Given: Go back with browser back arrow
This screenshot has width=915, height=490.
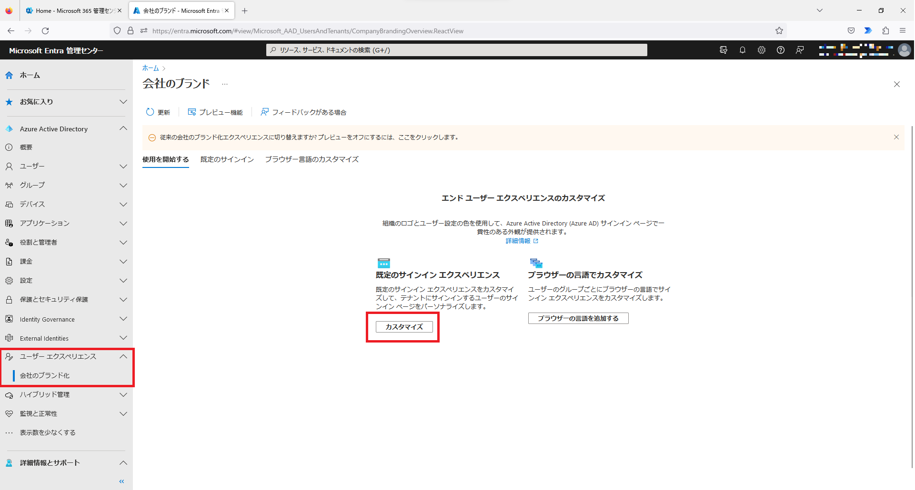Looking at the screenshot, I should point(11,31).
